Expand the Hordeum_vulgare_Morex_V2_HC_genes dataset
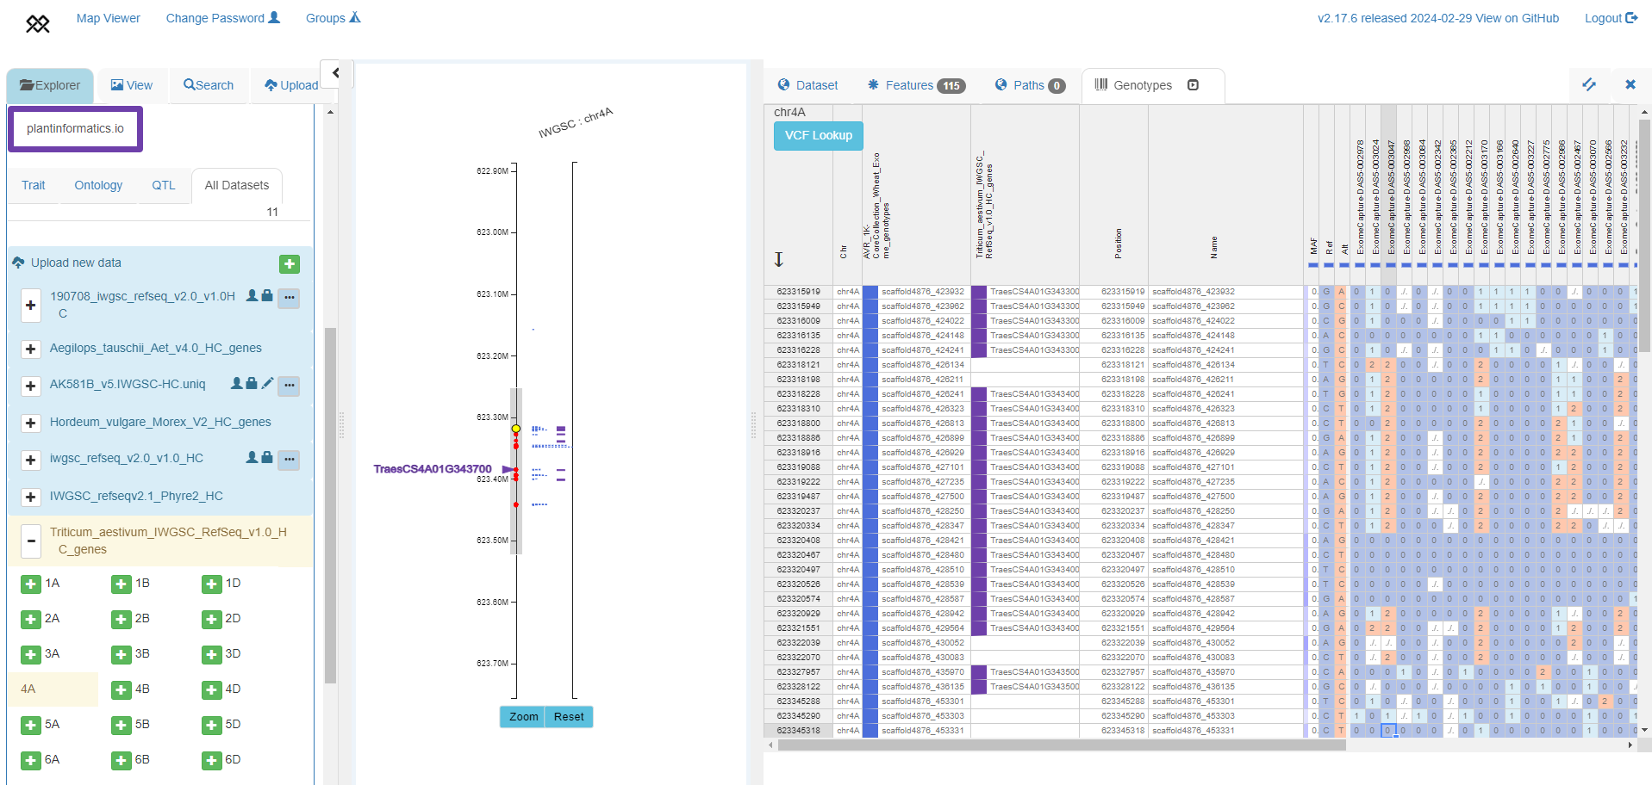Screen dimensions: 1652x785 pyautogui.click(x=31, y=423)
